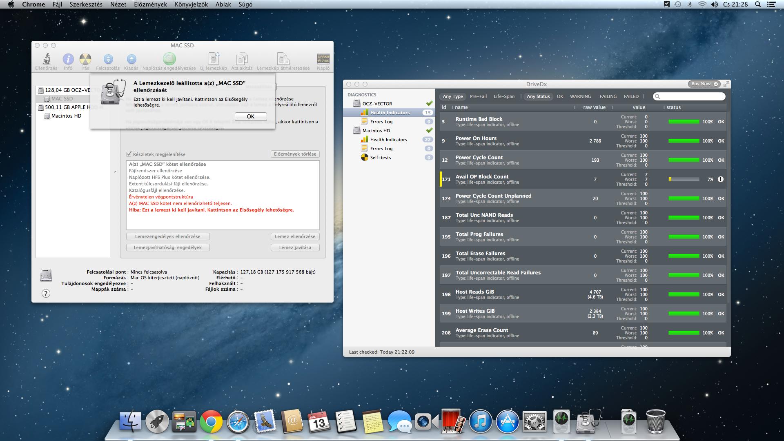Filter indicators by FAILING status
This screenshot has height=441, width=784.
click(608, 96)
